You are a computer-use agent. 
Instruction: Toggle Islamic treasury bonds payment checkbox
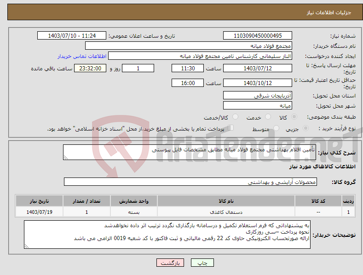click(231, 128)
